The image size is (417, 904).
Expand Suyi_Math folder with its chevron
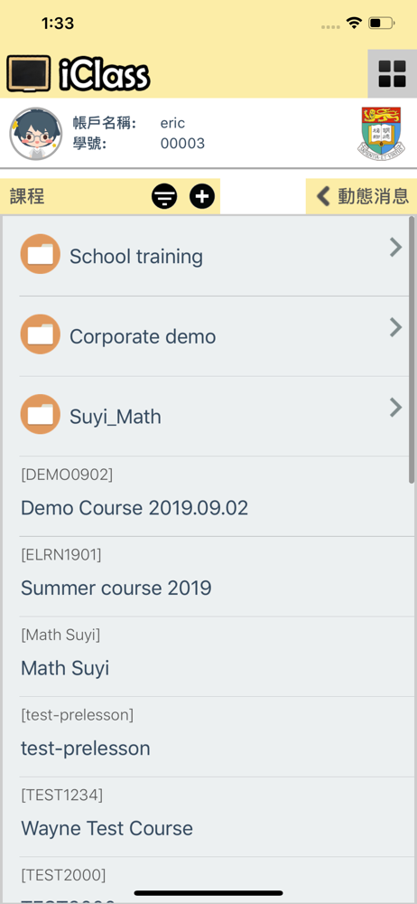[395, 408]
